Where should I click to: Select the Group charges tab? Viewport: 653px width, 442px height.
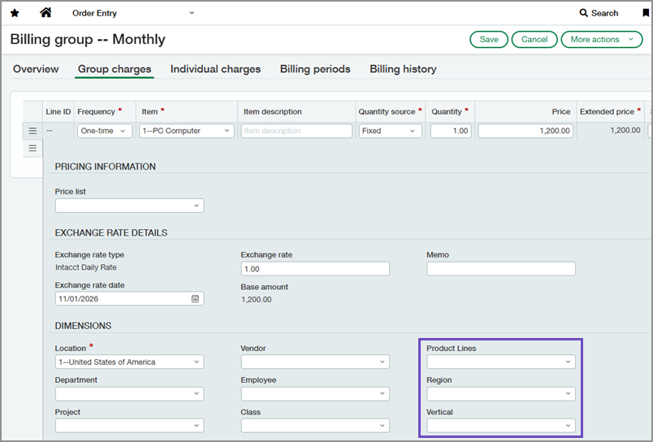(x=115, y=69)
